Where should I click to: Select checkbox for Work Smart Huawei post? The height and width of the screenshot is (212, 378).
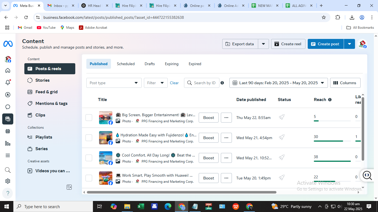89,178
